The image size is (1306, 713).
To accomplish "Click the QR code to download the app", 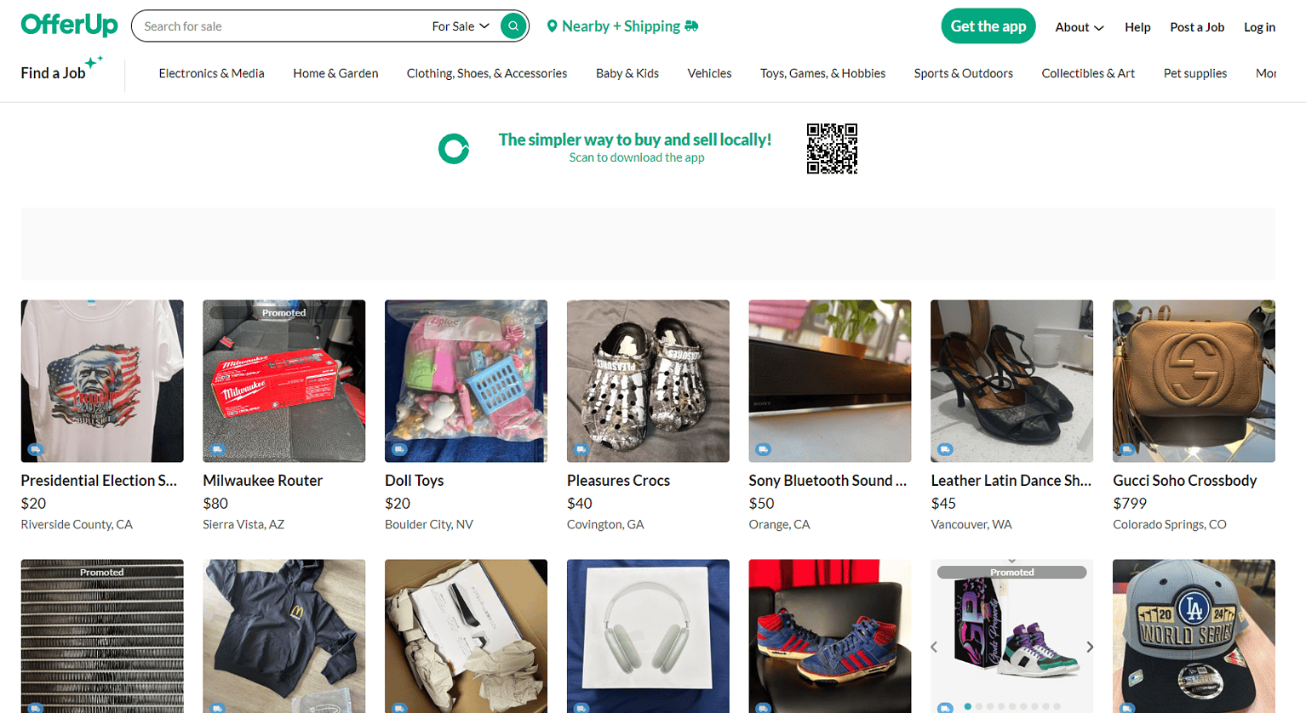I will [x=832, y=148].
